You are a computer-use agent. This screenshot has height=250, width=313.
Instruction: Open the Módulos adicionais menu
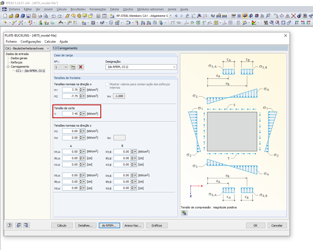(150, 9)
